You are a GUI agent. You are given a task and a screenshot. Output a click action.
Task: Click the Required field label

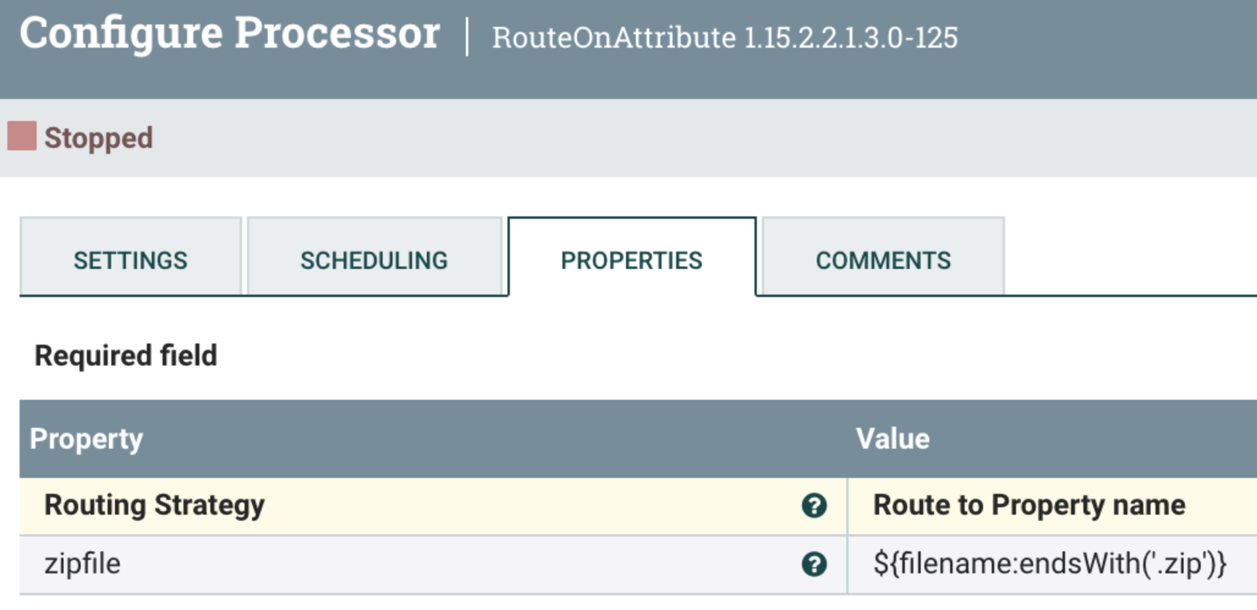pyautogui.click(x=125, y=355)
